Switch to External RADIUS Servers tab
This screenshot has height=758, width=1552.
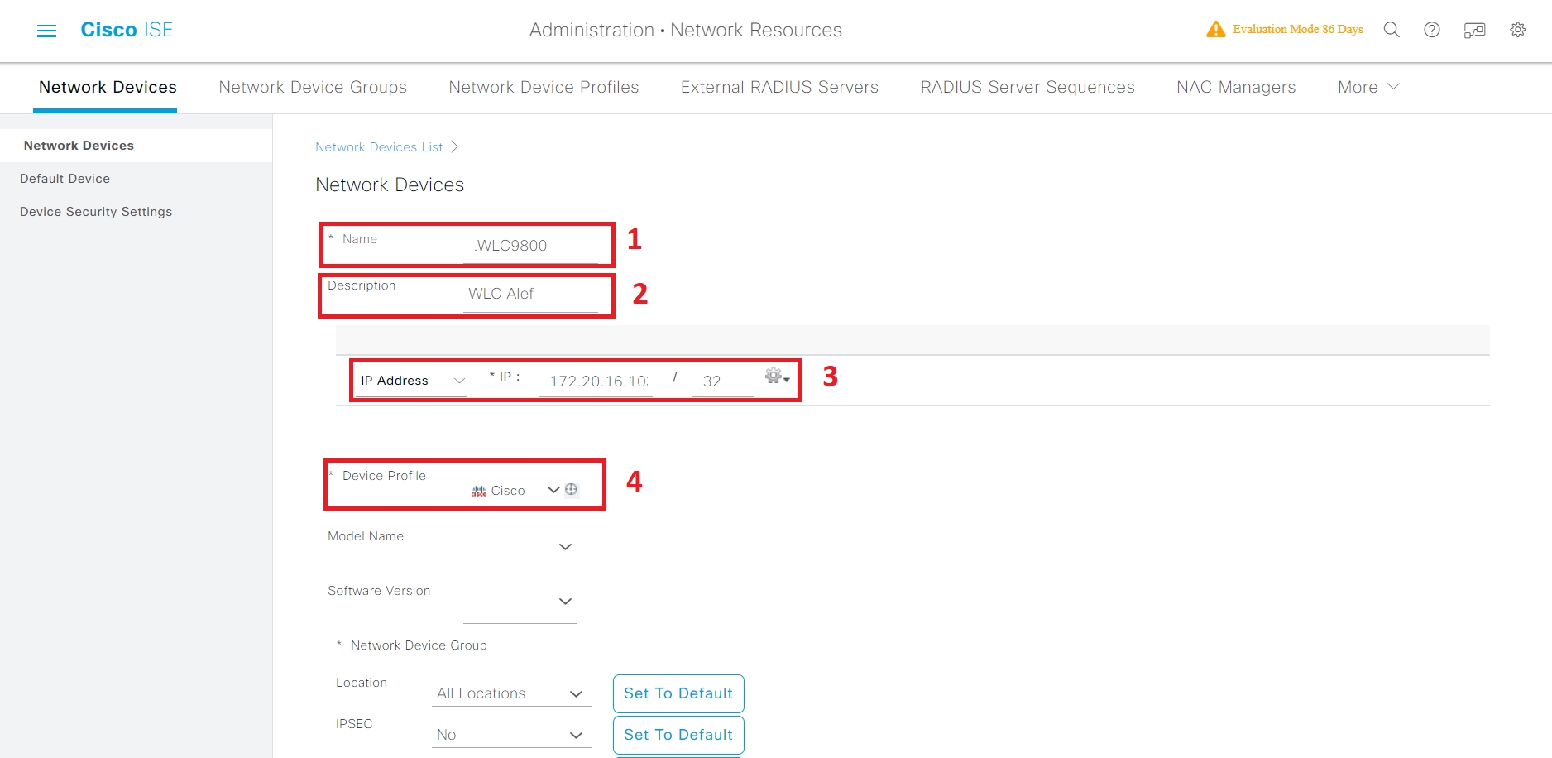(779, 87)
